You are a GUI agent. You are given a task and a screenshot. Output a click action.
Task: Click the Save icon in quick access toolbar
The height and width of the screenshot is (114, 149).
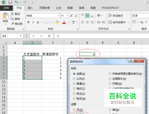point(10,2)
